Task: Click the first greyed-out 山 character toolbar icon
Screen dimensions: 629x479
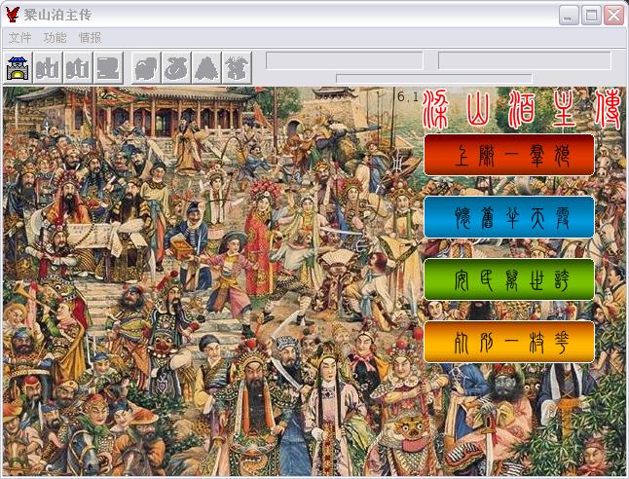Action: pyautogui.click(x=48, y=67)
